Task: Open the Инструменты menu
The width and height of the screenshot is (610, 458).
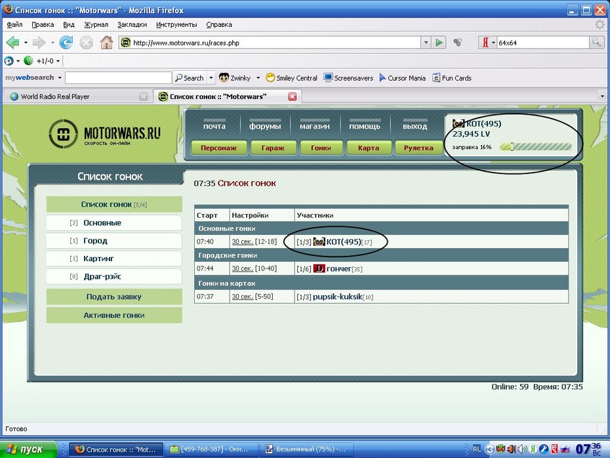Action: (176, 24)
